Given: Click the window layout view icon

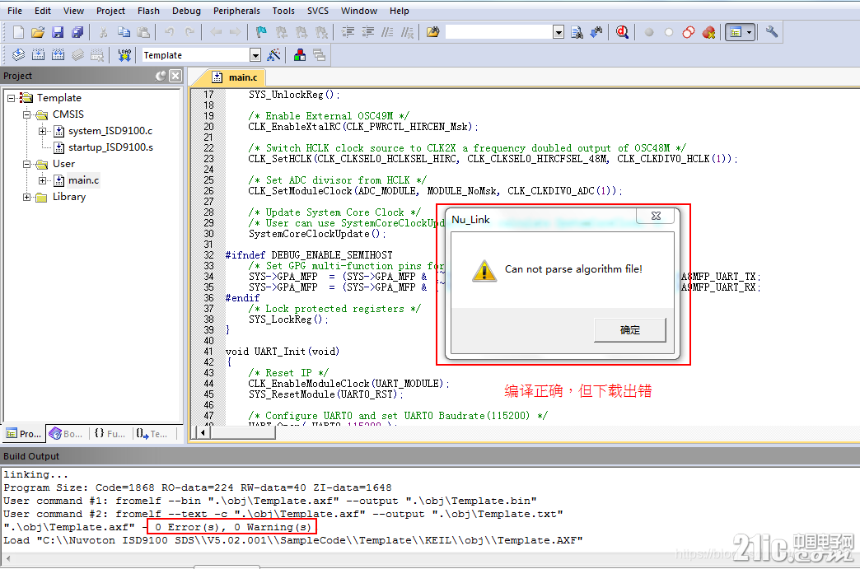Looking at the screenshot, I should [736, 32].
